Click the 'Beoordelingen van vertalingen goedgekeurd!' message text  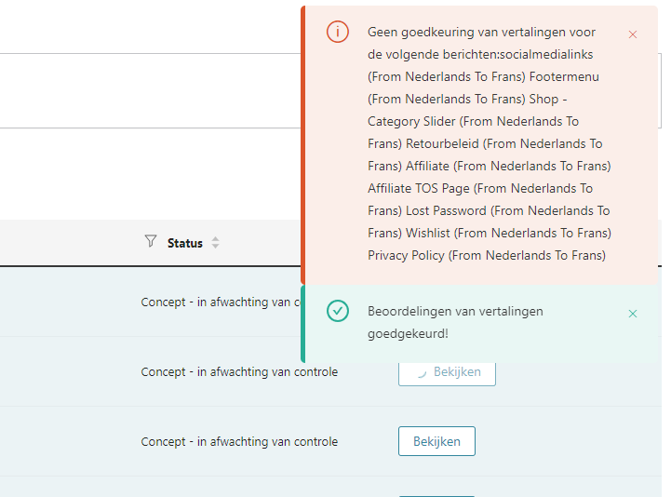(455, 322)
